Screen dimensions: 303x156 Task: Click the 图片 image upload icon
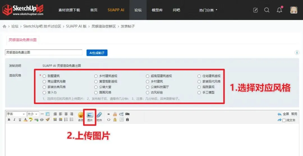tap(90, 117)
